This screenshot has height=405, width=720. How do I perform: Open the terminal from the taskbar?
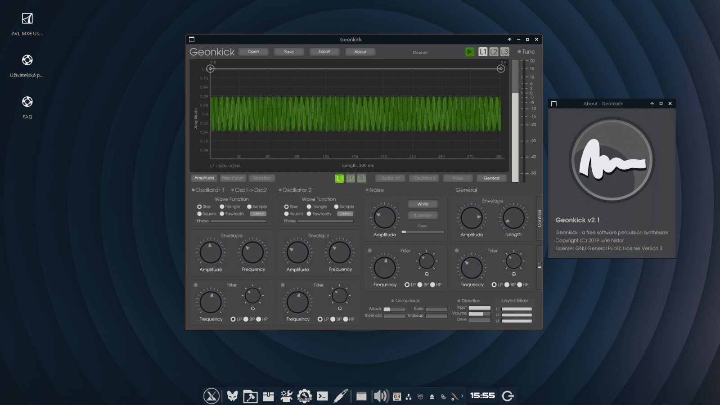point(323,396)
